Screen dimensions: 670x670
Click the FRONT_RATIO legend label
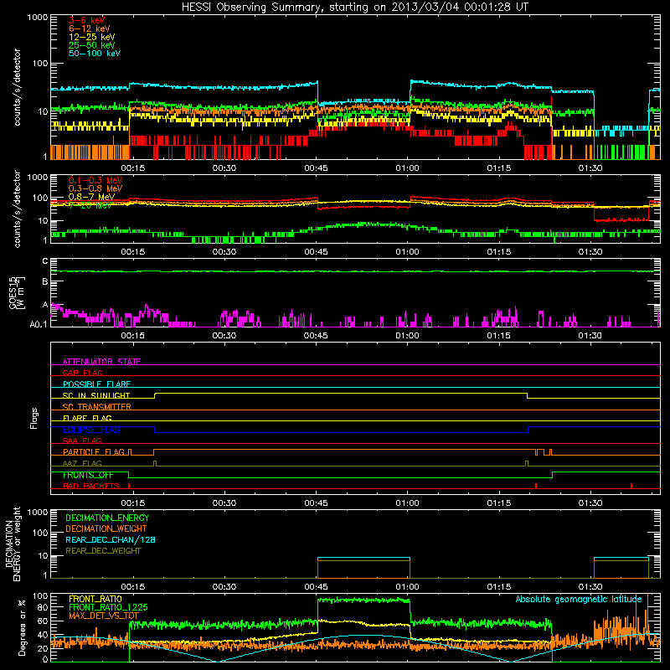pos(95,599)
